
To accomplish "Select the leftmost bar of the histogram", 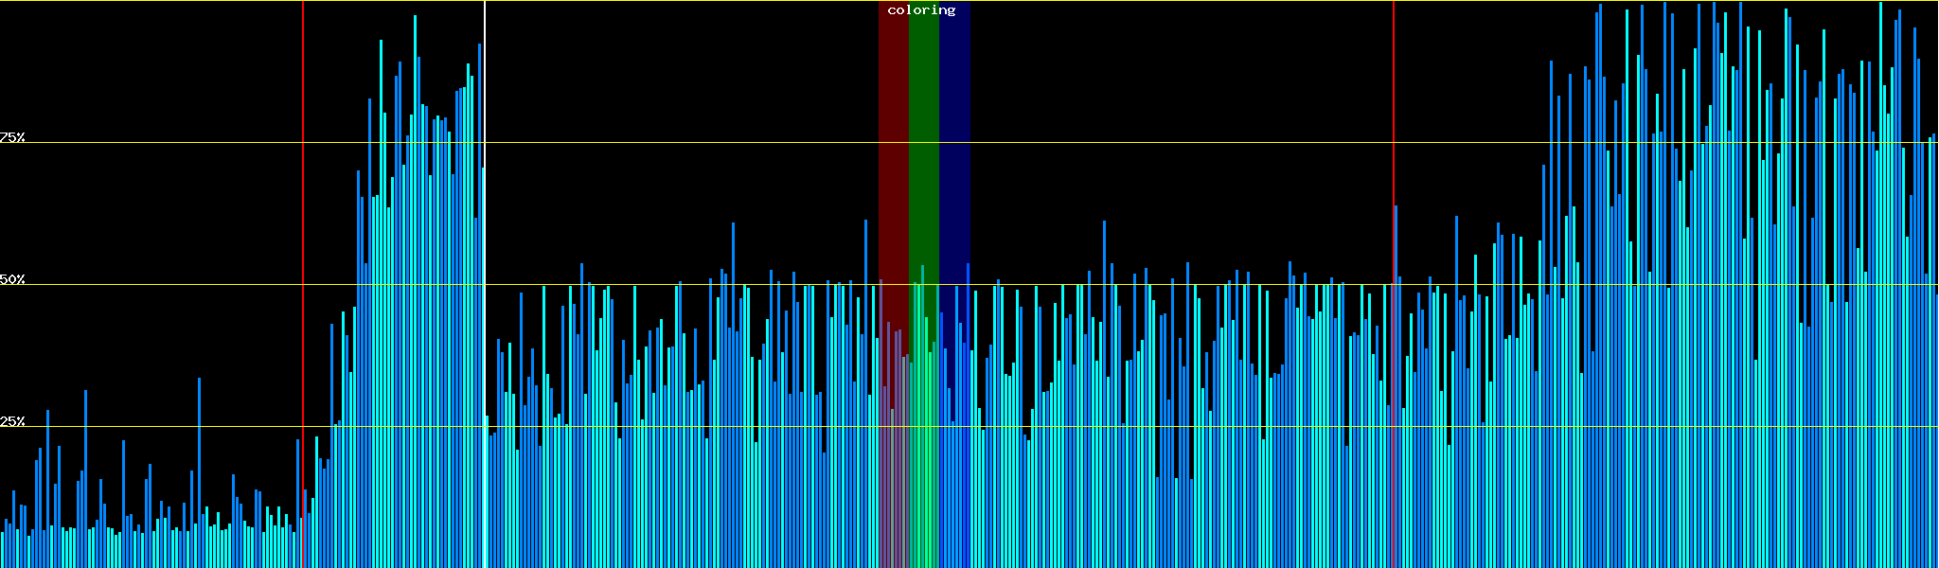I will [x=2, y=549].
